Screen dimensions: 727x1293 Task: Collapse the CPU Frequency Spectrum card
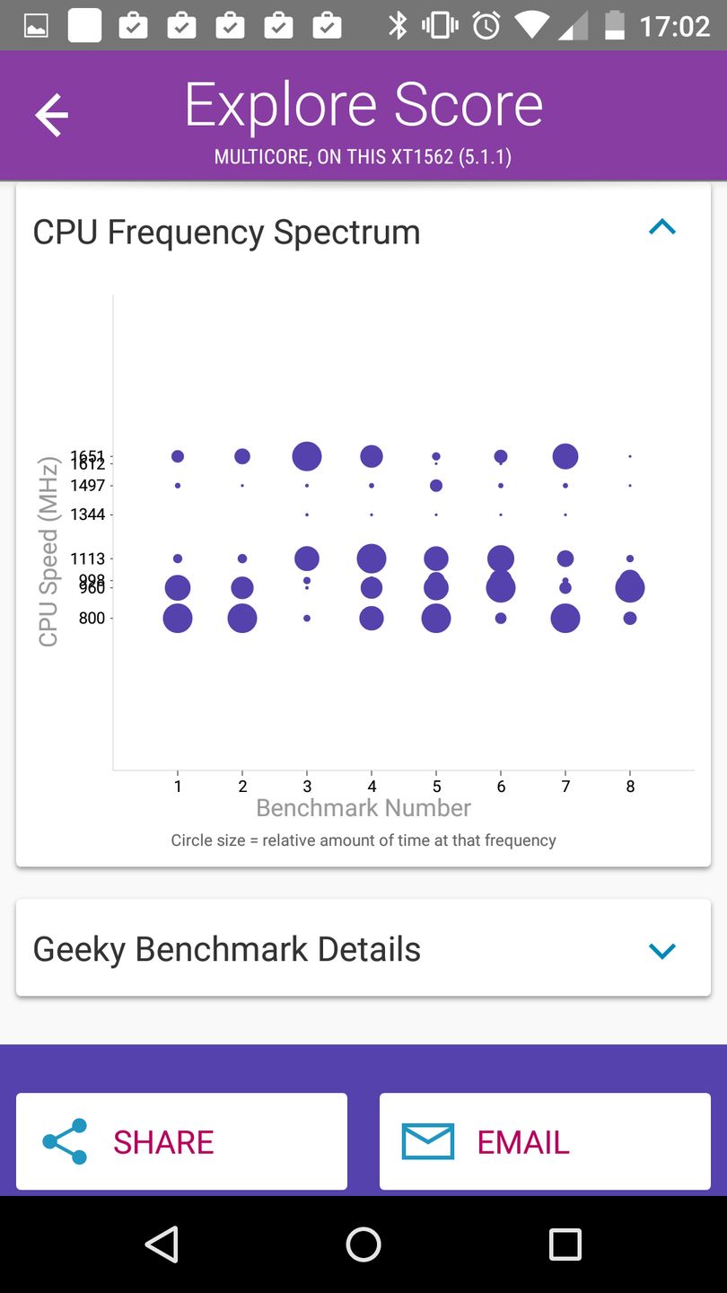tap(661, 227)
